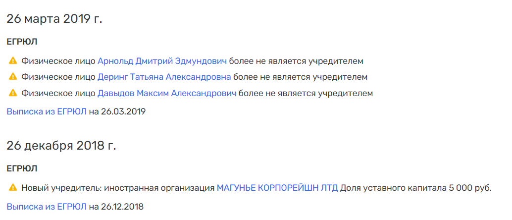
Task: Click 'более не является учредителем' after Давыдов
Action: (x=306, y=94)
